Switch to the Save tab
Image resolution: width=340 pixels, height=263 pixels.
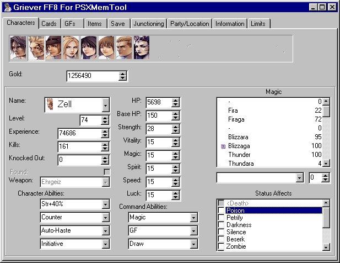[118, 23]
